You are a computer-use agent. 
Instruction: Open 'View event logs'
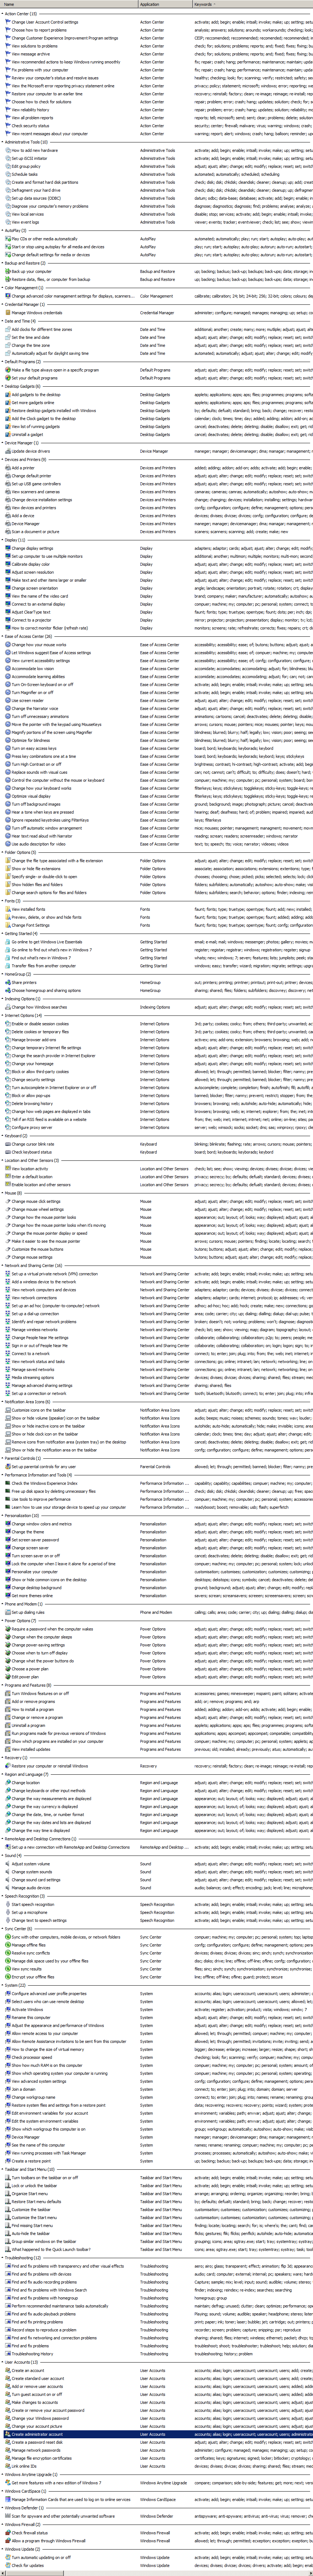point(25,222)
